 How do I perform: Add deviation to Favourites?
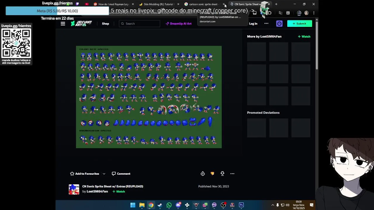tap(85, 174)
